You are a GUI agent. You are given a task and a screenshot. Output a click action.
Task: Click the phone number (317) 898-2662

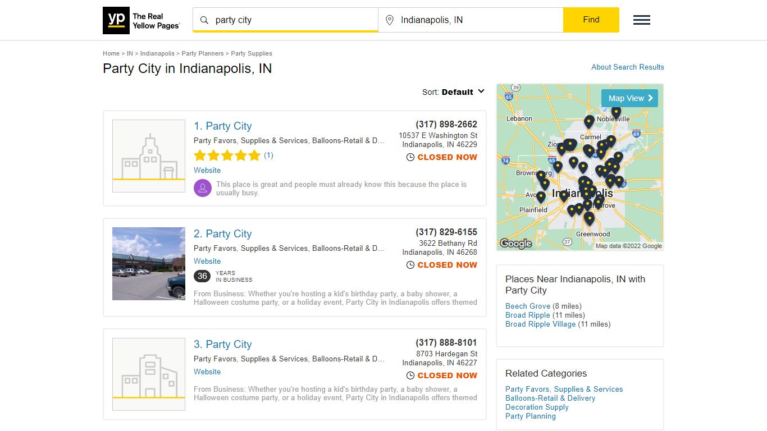pos(446,125)
